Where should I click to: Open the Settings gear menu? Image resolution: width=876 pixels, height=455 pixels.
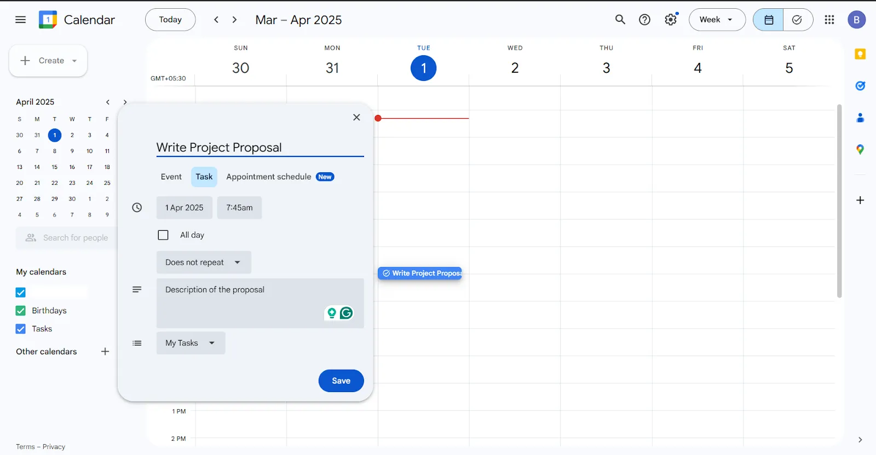[x=671, y=20]
